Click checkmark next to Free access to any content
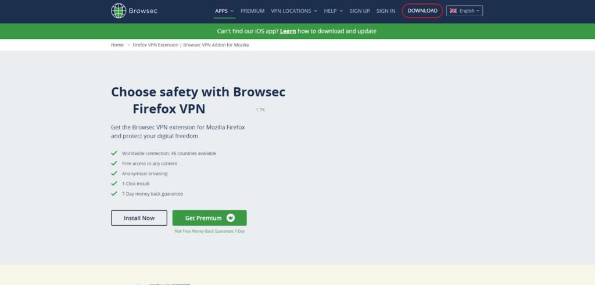 pos(114,163)
